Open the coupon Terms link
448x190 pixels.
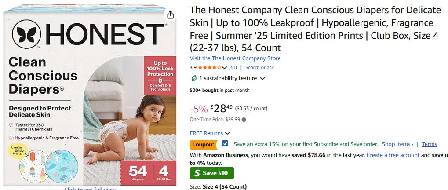point(429,144)
